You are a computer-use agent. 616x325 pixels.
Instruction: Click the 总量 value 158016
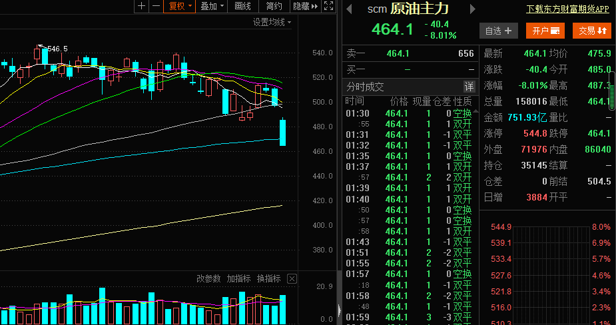pyautogui.click(x=531, y=101)
